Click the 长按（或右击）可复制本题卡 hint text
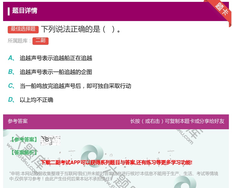The image size is (232, 188). (x=177, y=121)
